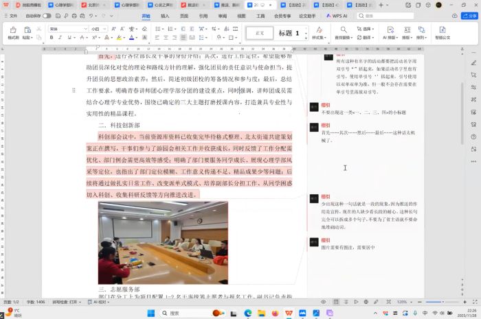Open the 样式集 style set
The height and width of the screenshot is (319, 481).
(320, 33)
